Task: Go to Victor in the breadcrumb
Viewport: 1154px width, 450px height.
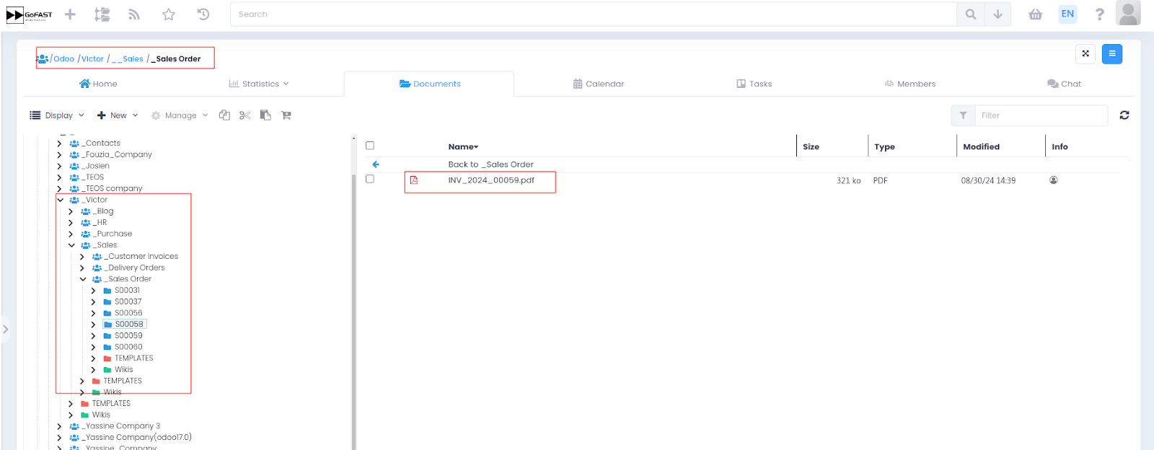Action: point(92,59)
